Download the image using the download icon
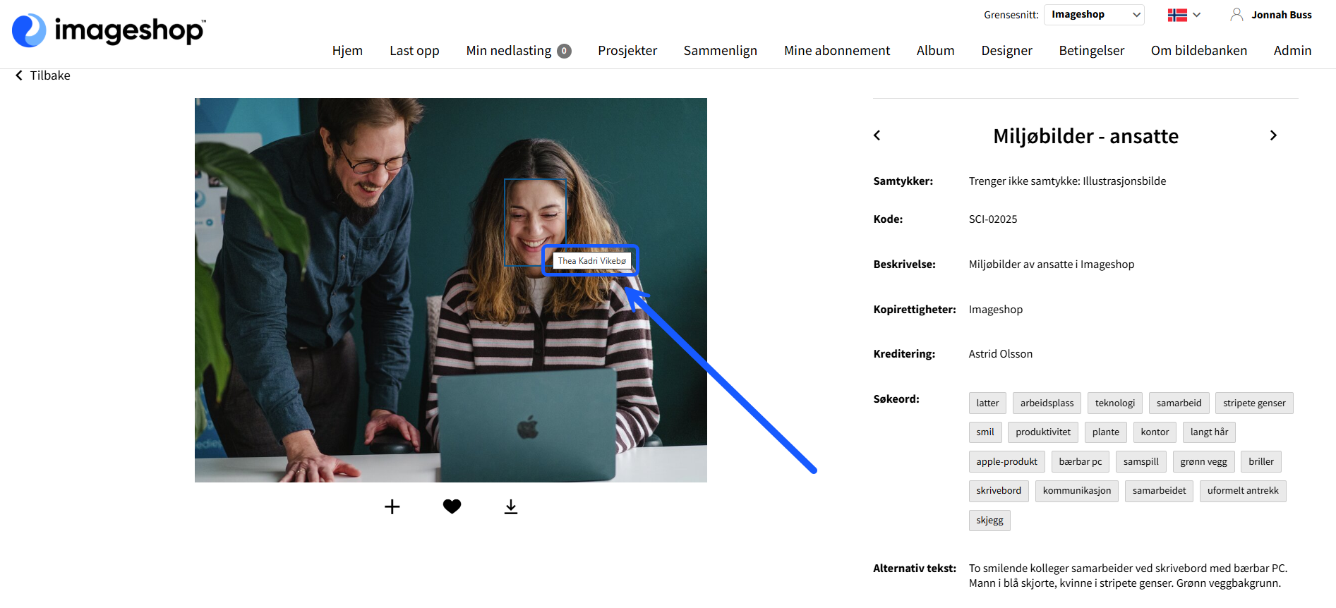Viewport: 1336px width, 608px height. (511, 506)
